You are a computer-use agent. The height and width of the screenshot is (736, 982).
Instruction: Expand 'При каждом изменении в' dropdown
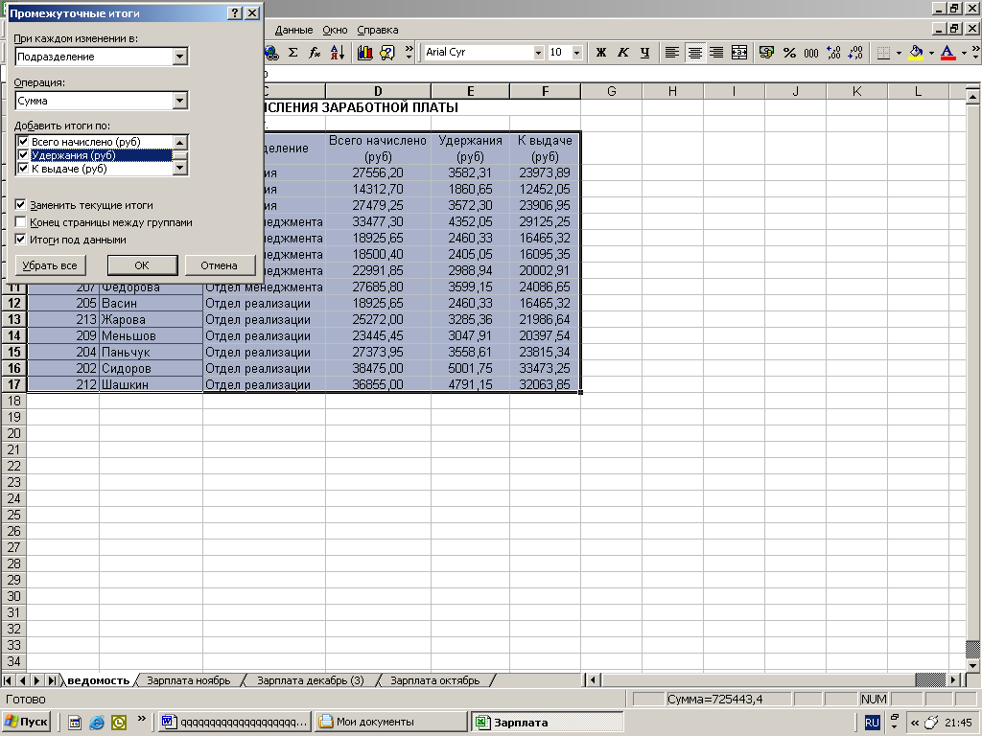click(179, 57)
